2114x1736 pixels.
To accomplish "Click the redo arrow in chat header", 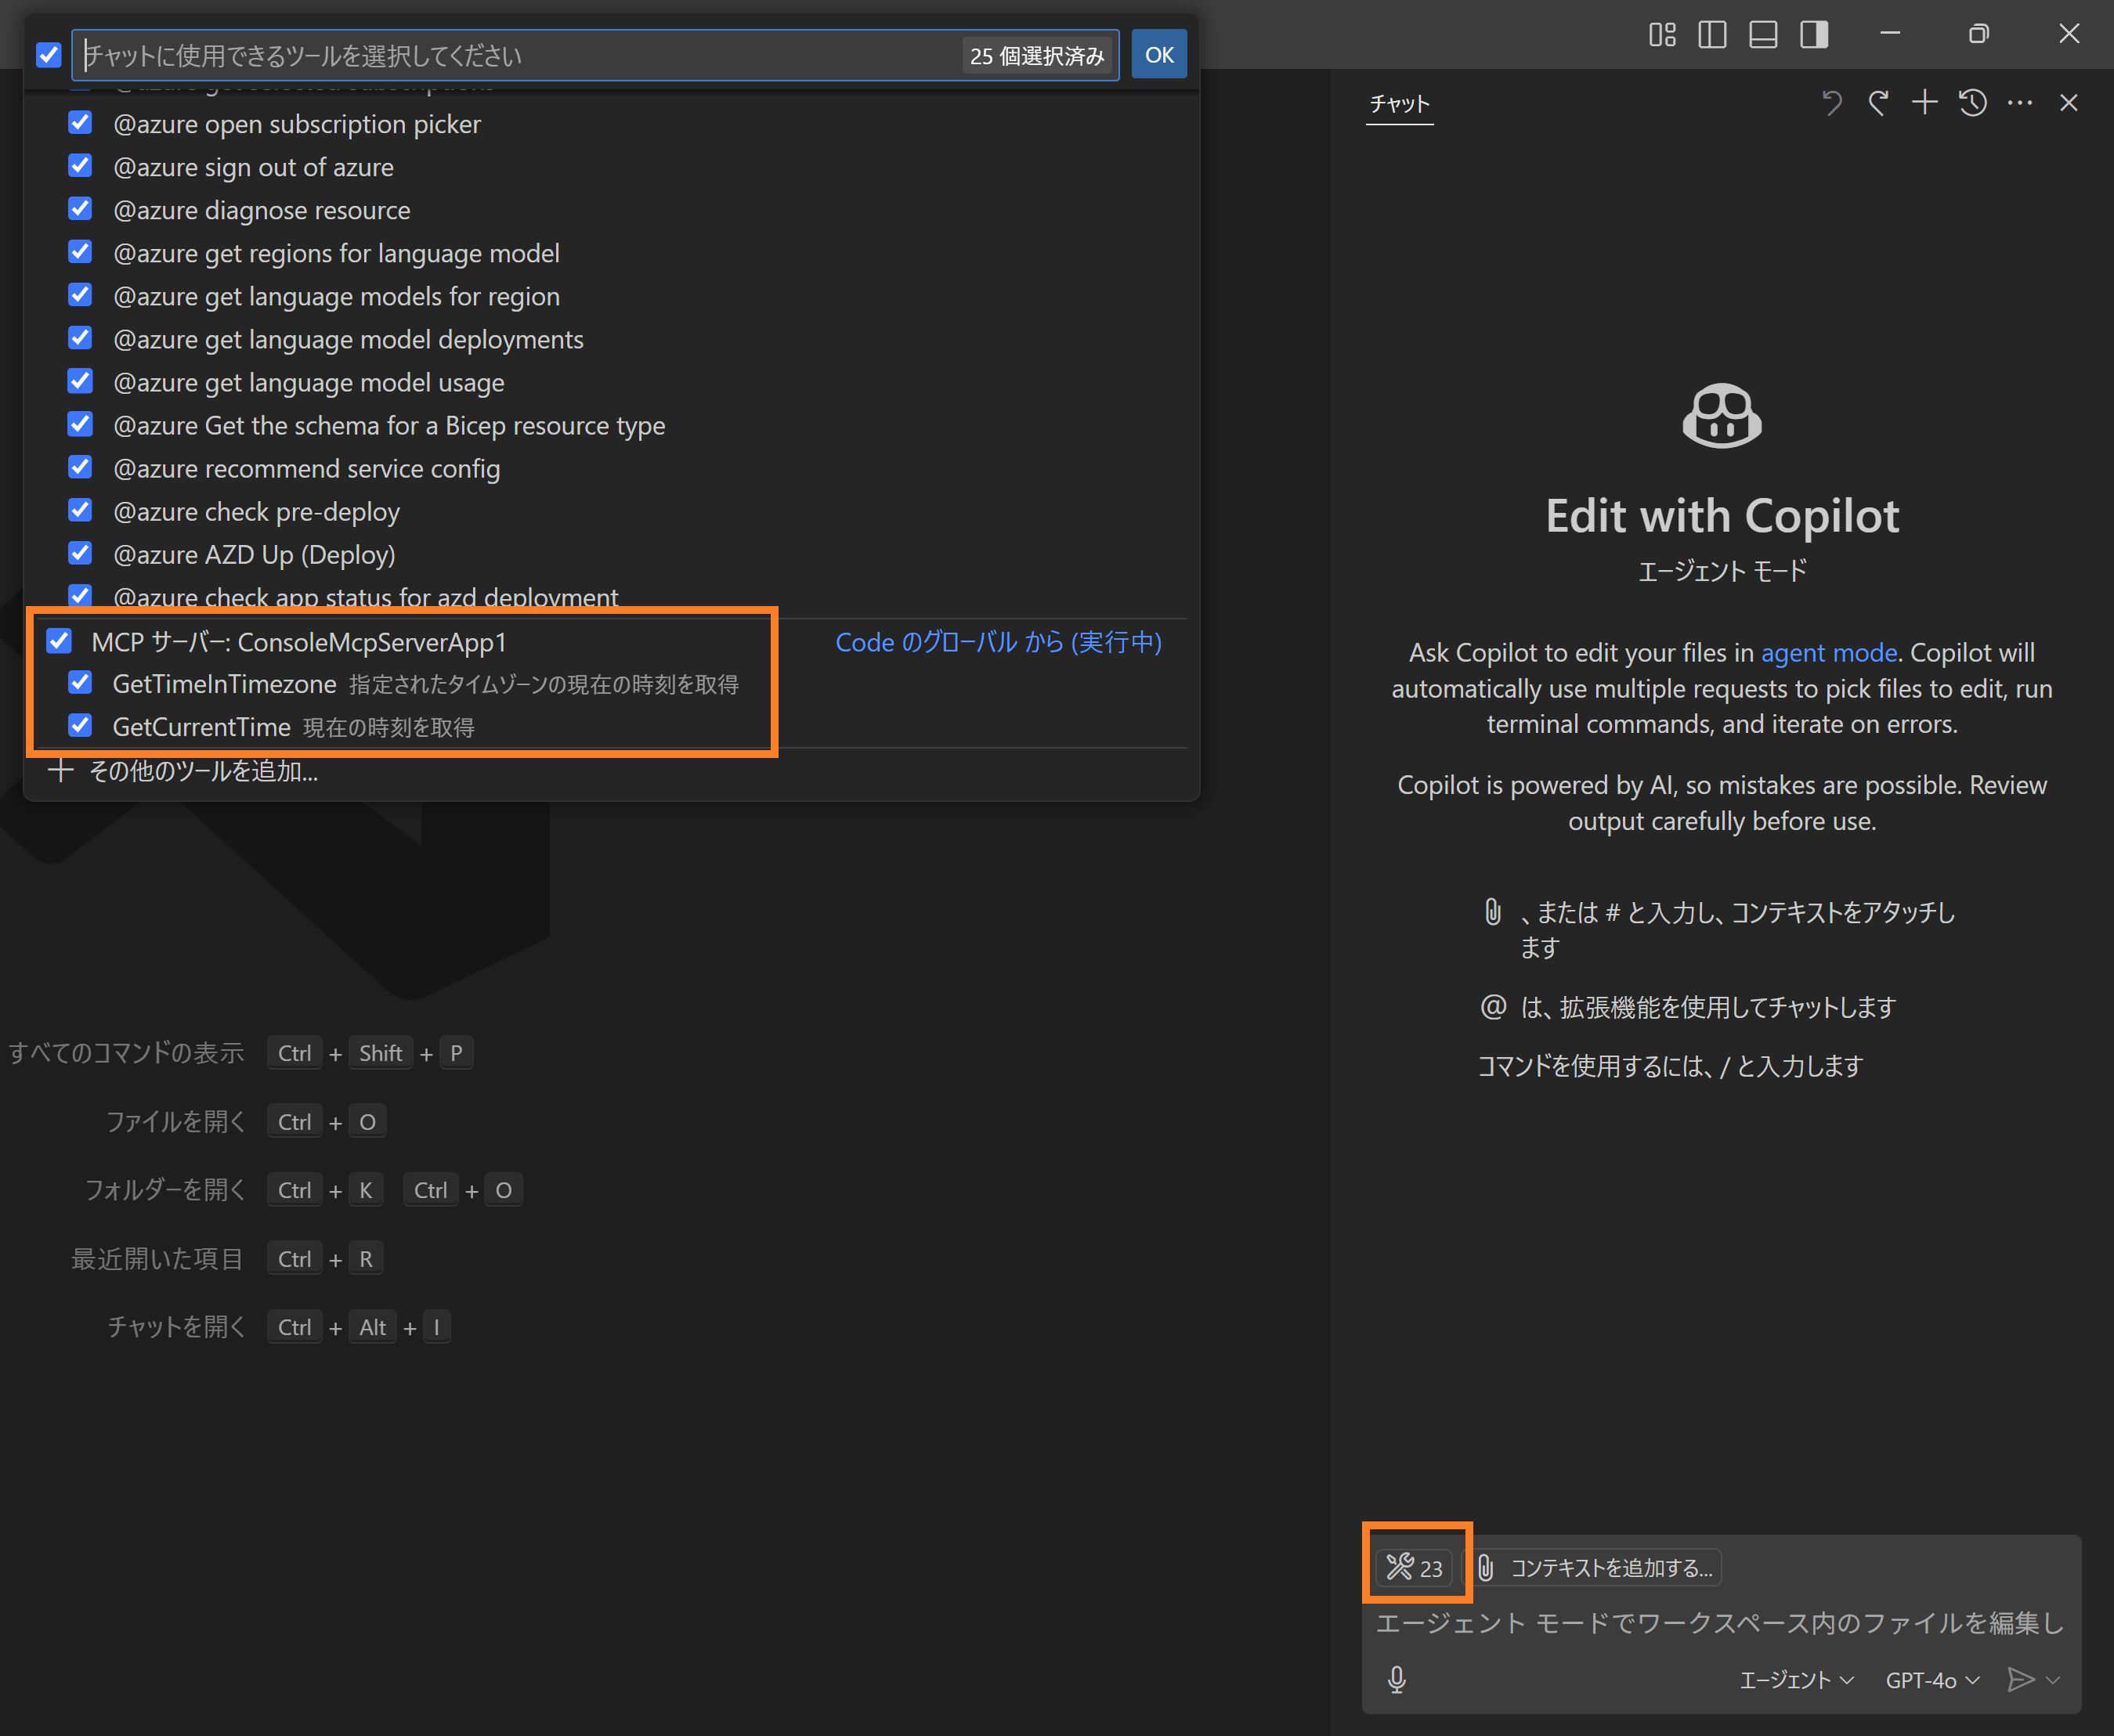I will point(1879,103).
